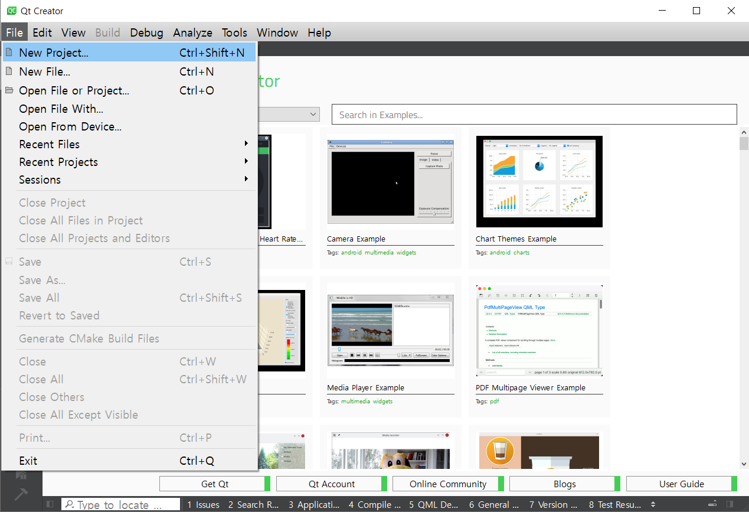The height and width of the screenshot is (512, 749).
Task: Open the Window menu
Action: (x=277, y=32)
